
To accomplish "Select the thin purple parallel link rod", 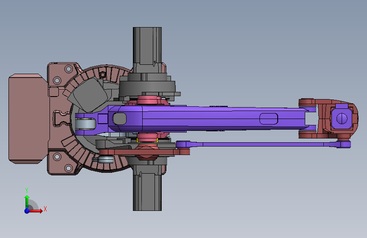I will click(x=263, y=144).
